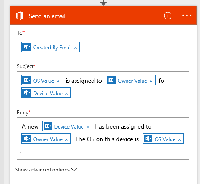
Task: Select the Send an email header title
Action: (x=47, y=16)
